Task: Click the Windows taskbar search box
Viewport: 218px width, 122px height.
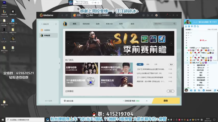Action: point(25,120)
